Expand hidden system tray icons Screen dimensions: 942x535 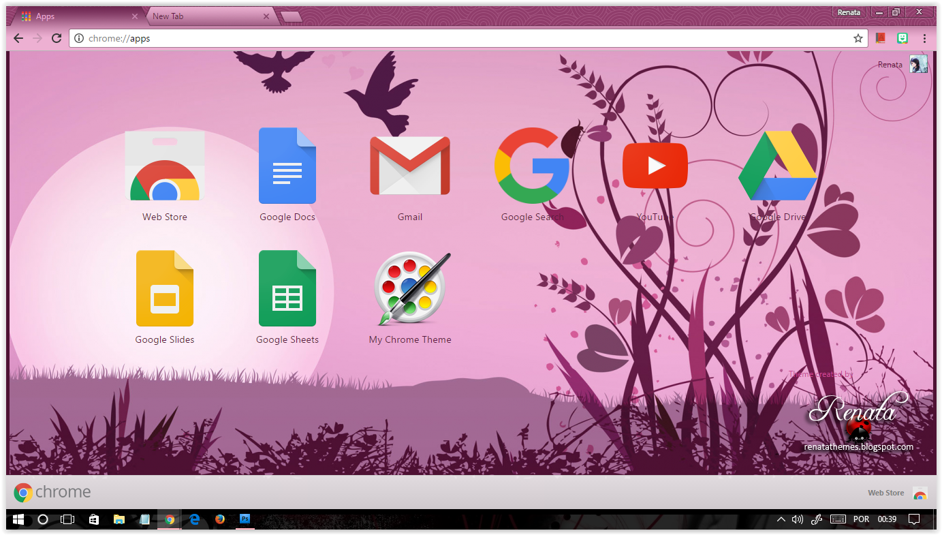[x=781, y=519]
